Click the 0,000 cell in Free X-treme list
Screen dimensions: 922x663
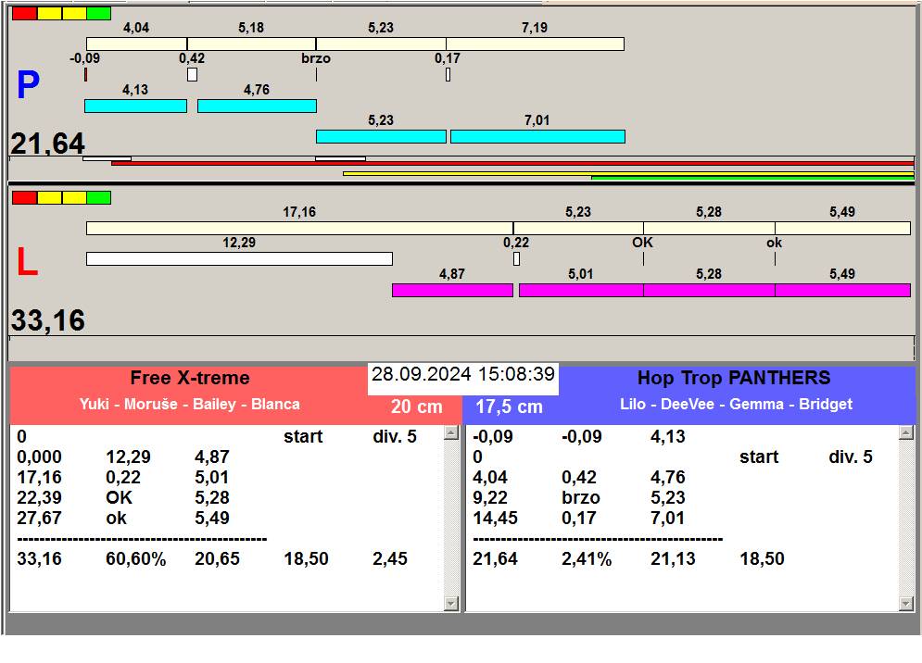39,457
